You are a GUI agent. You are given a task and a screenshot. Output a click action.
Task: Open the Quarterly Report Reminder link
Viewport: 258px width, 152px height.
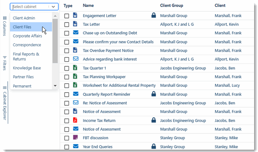tap(107, 94)
